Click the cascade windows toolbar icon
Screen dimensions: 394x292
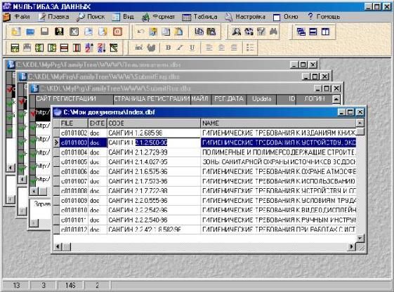pos(301,32)
